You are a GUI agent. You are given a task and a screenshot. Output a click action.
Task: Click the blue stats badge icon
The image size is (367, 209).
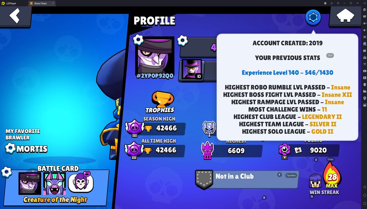click(x=313, y=18)
